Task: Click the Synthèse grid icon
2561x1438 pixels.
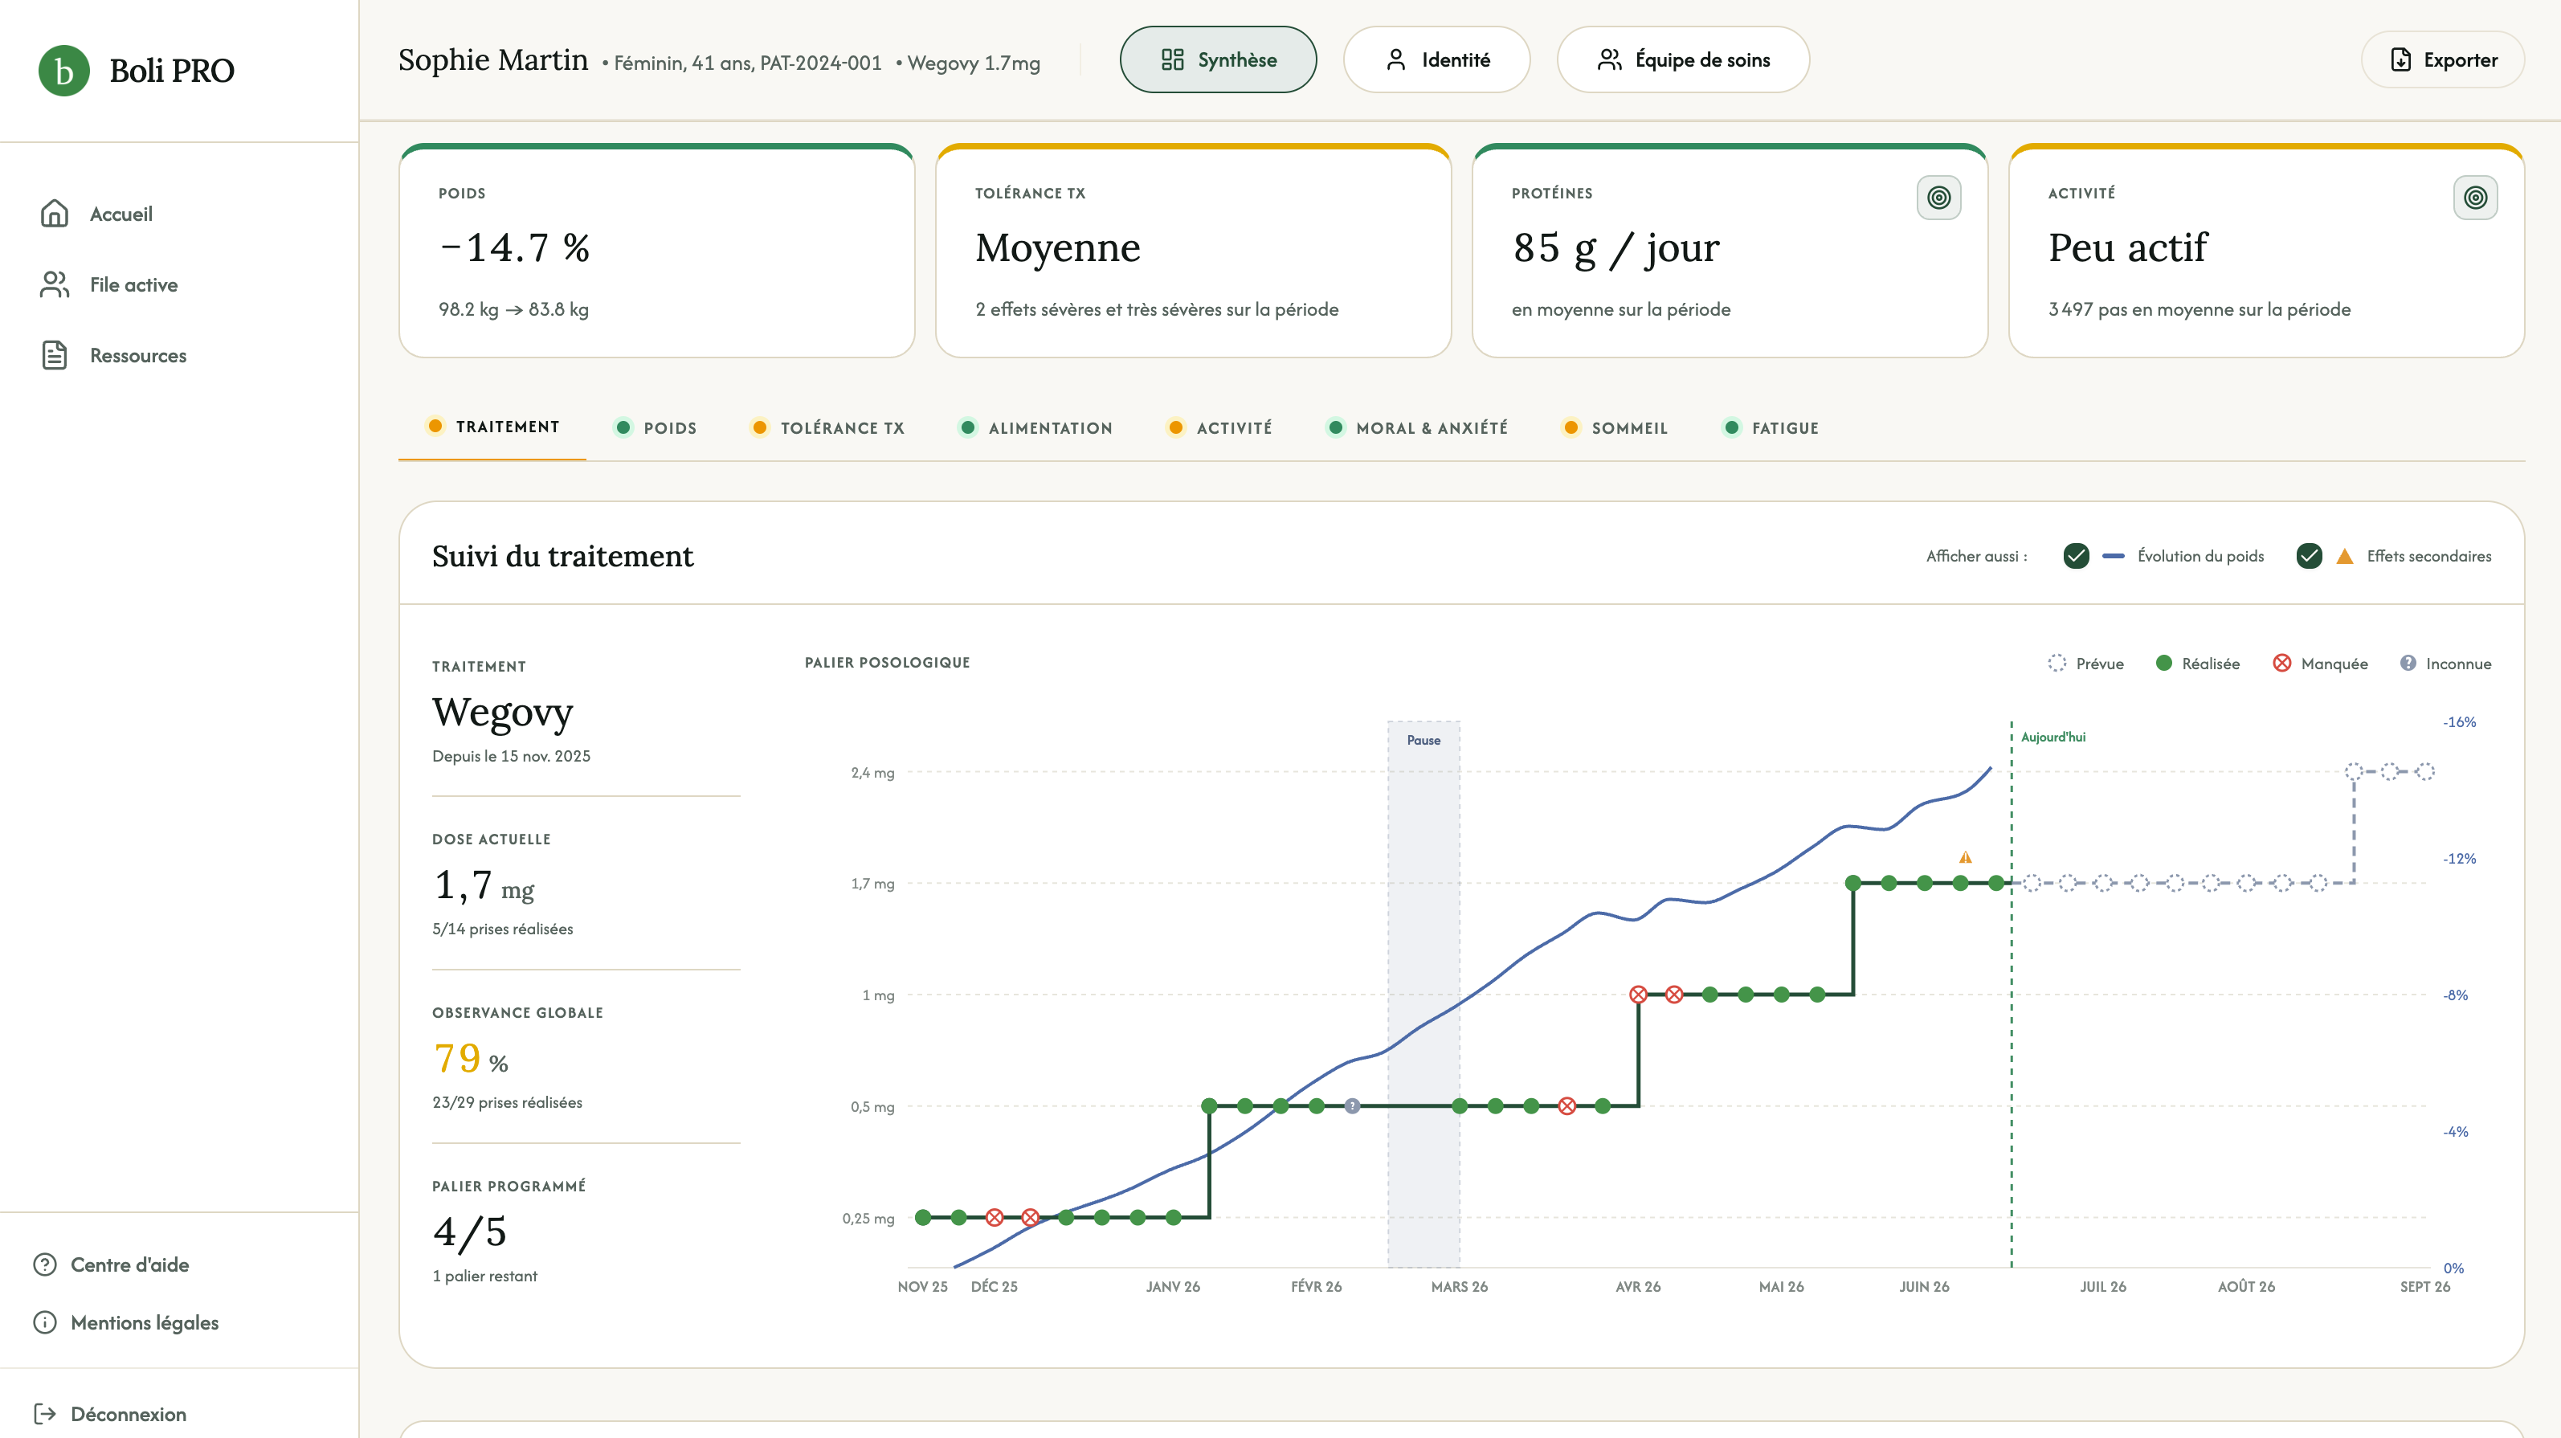Action: [x=1173, y=59]
